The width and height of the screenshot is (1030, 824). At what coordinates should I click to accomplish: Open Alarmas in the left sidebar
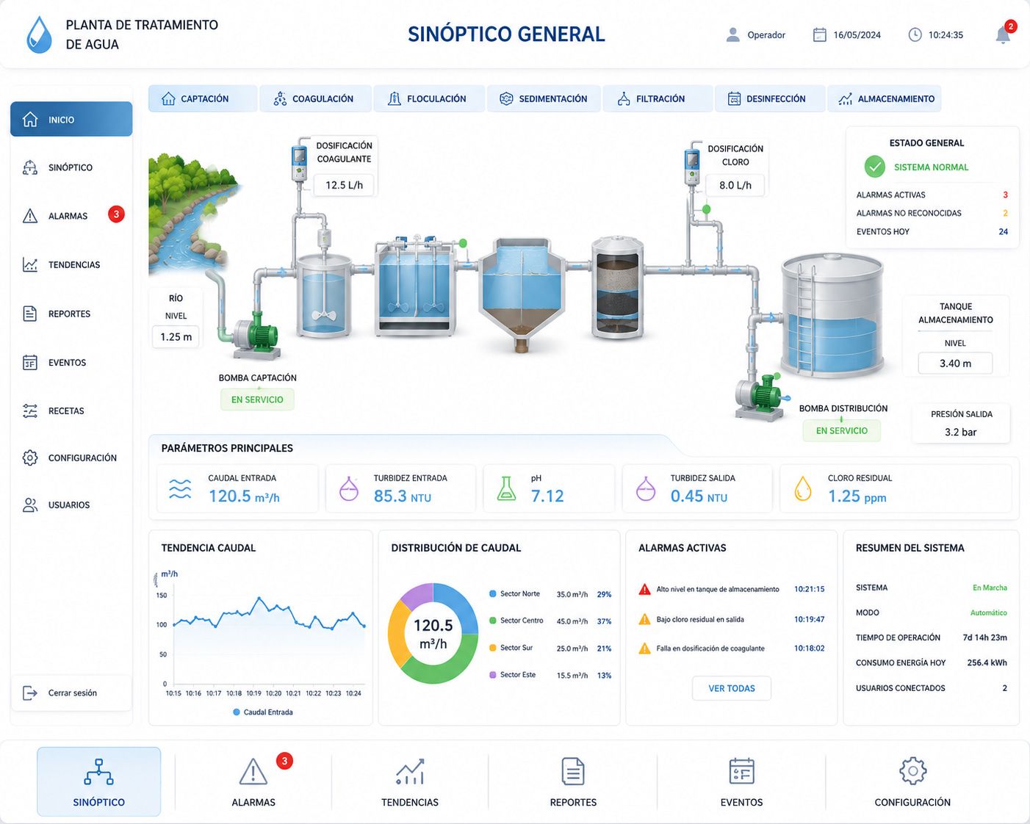coord(71,216)
